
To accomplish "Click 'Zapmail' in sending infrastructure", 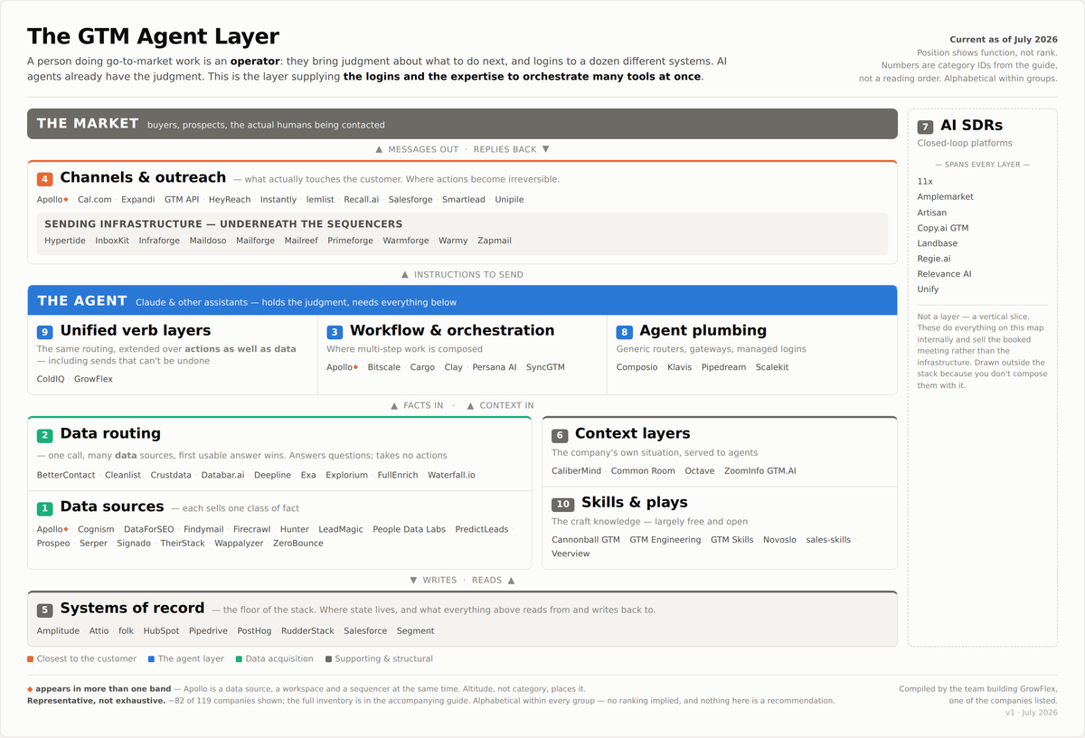I will click(x=495, y=241).
